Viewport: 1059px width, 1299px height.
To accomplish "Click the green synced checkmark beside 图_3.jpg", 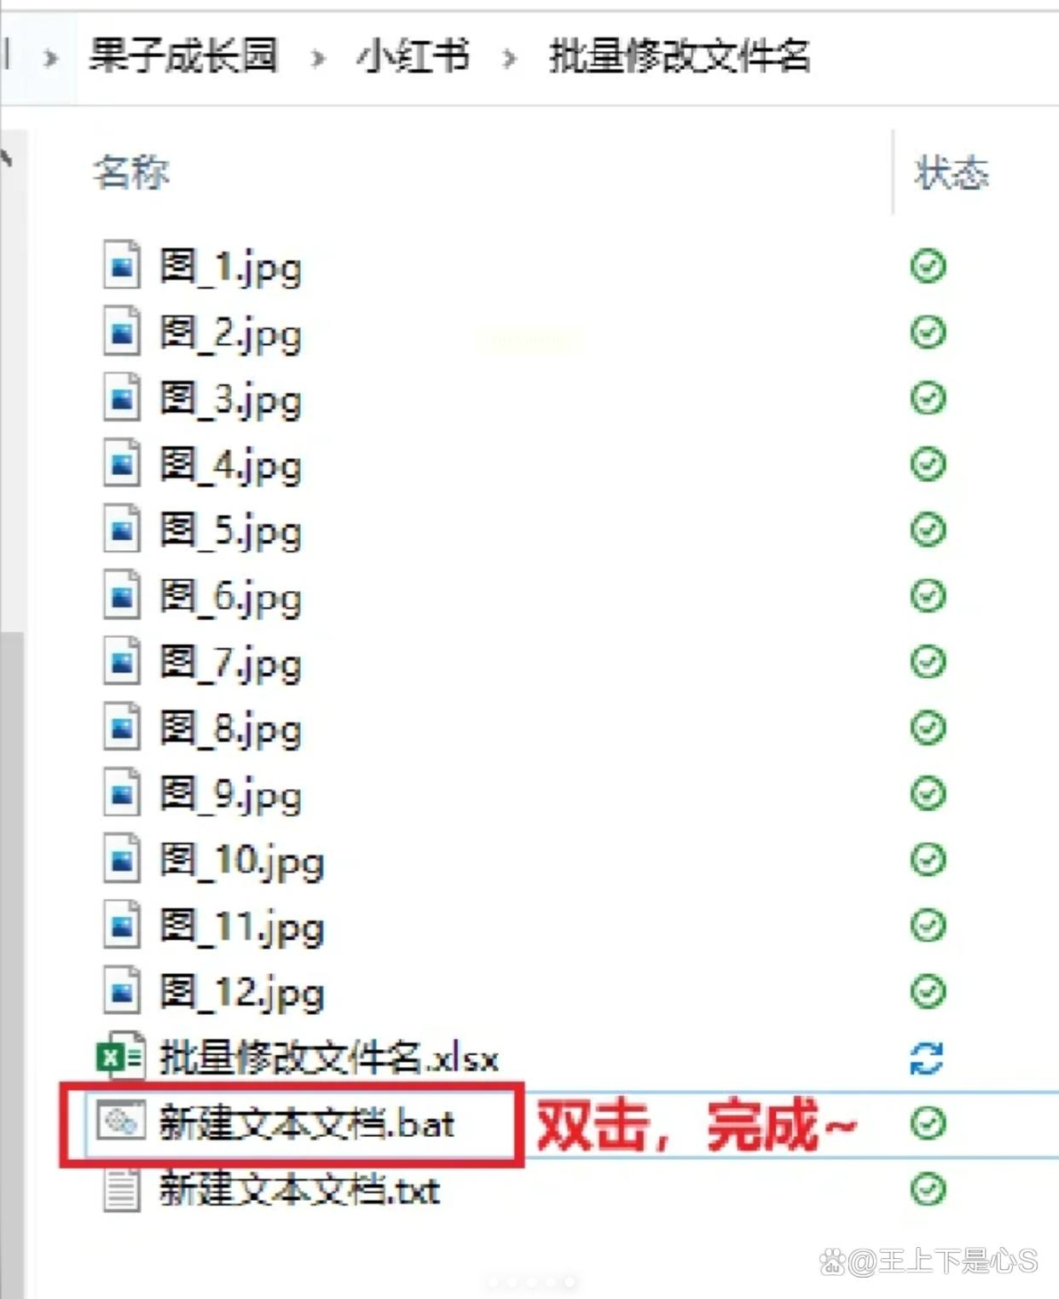I will pos(928,397).
